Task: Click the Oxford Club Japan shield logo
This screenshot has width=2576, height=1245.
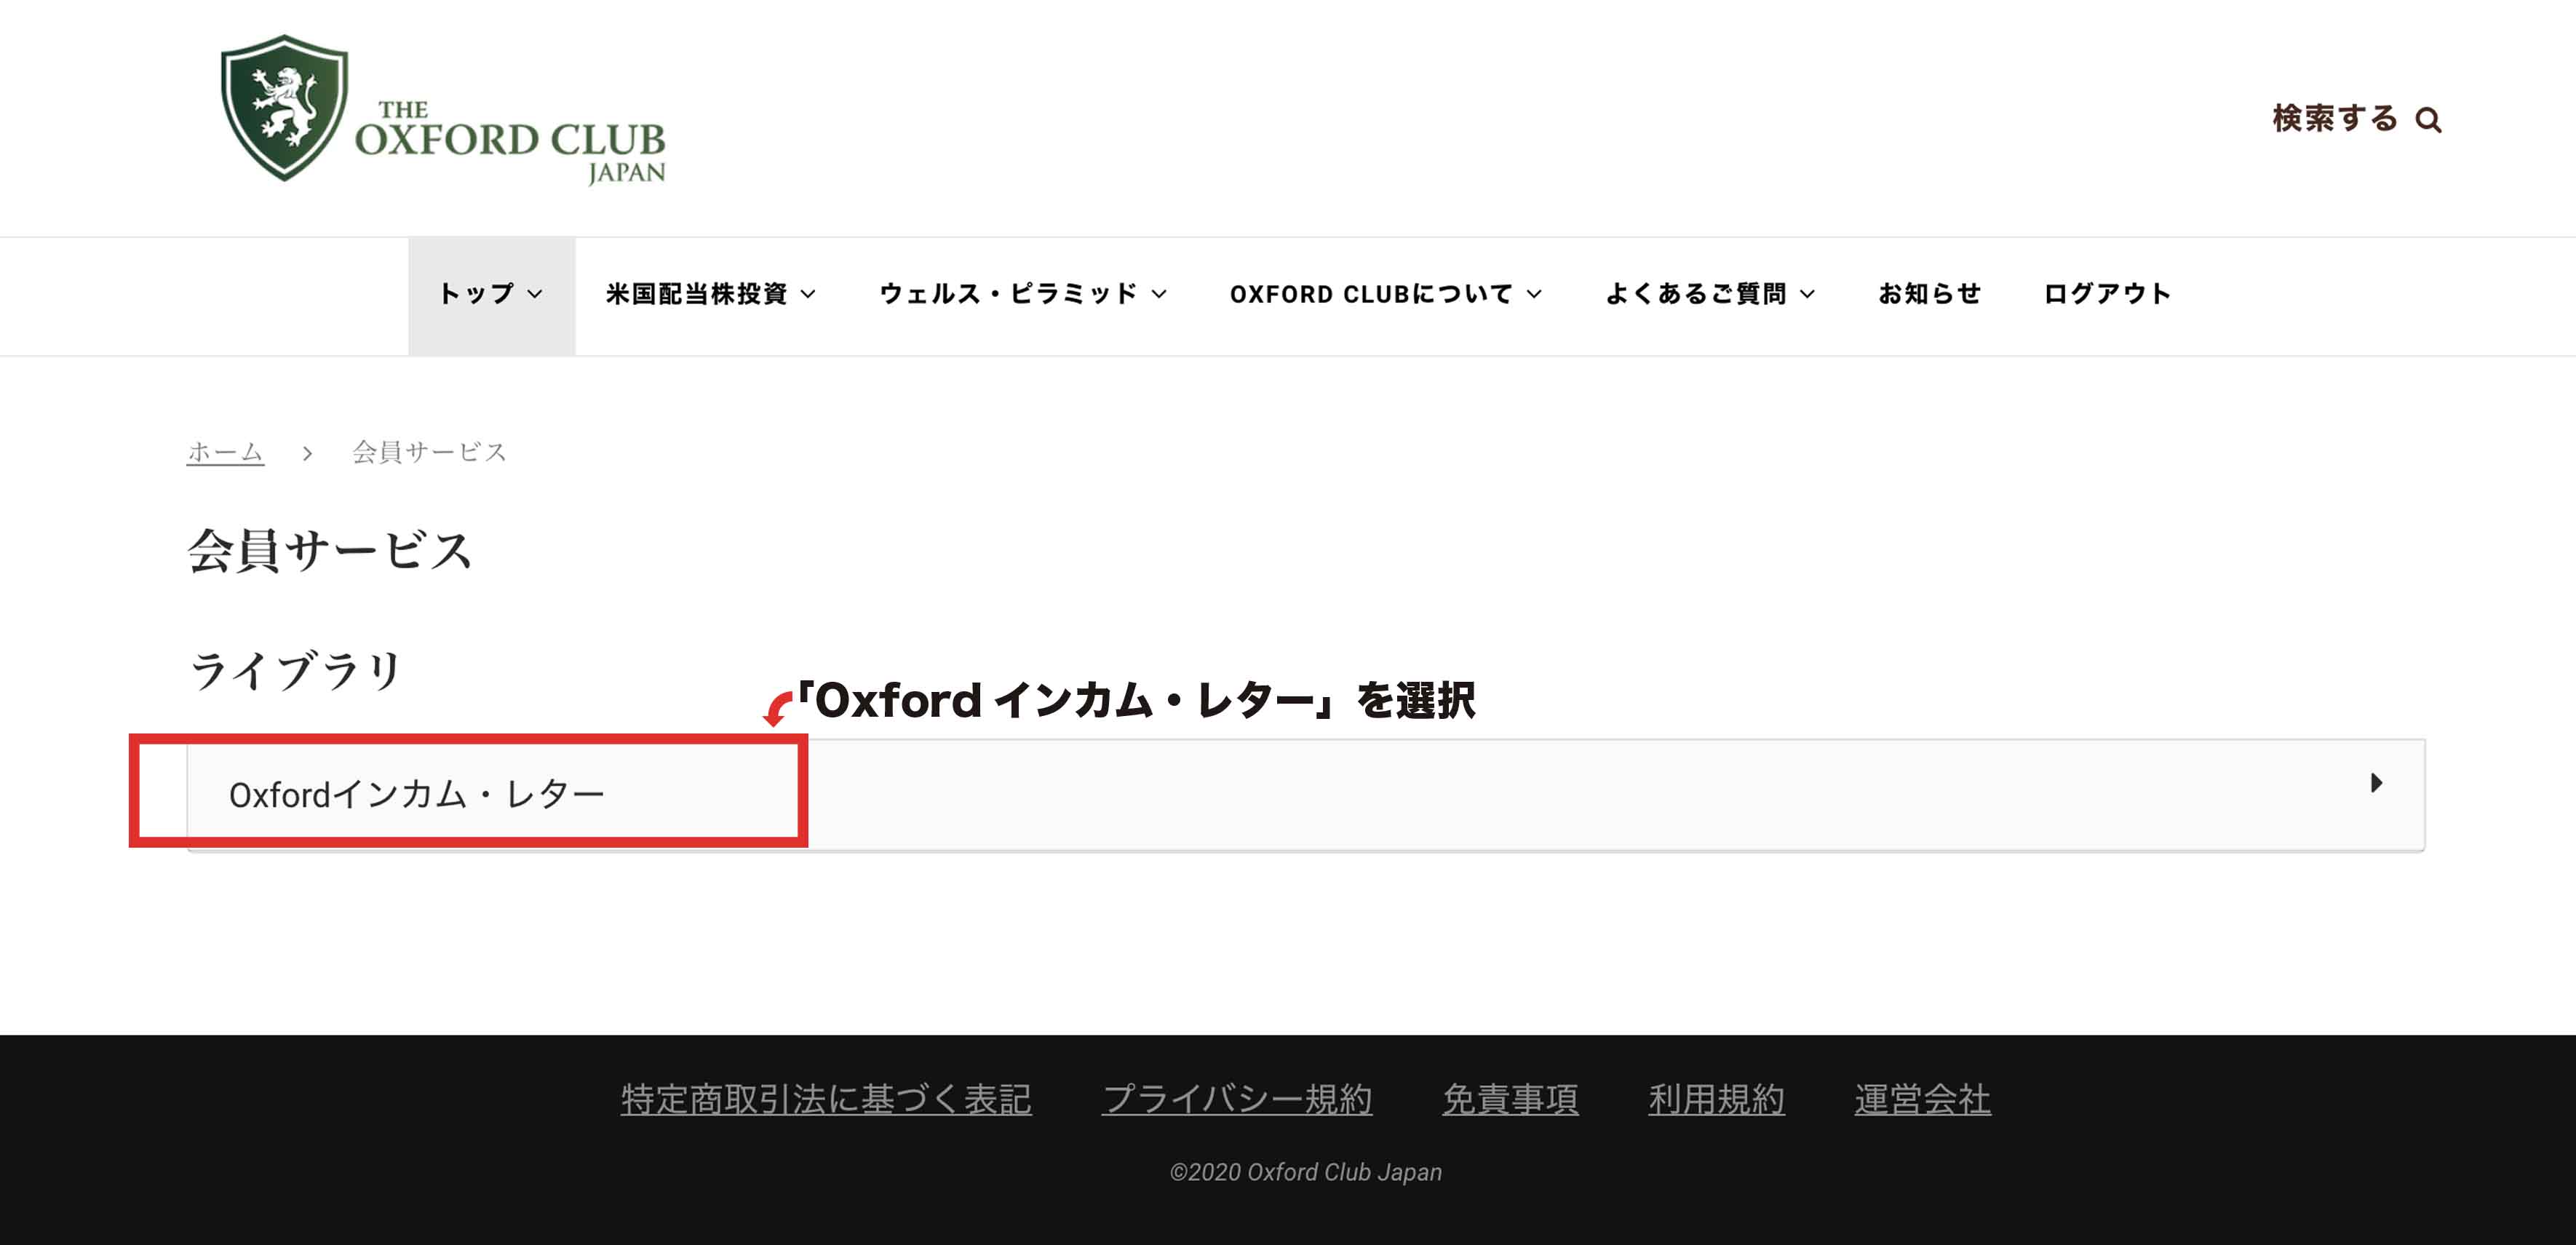Action: pyautogui.click(x=284, y=108)
